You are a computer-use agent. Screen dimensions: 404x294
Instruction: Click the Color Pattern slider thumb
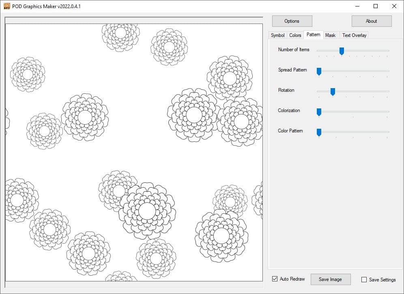pyautogui.click(x=319, y=132)
